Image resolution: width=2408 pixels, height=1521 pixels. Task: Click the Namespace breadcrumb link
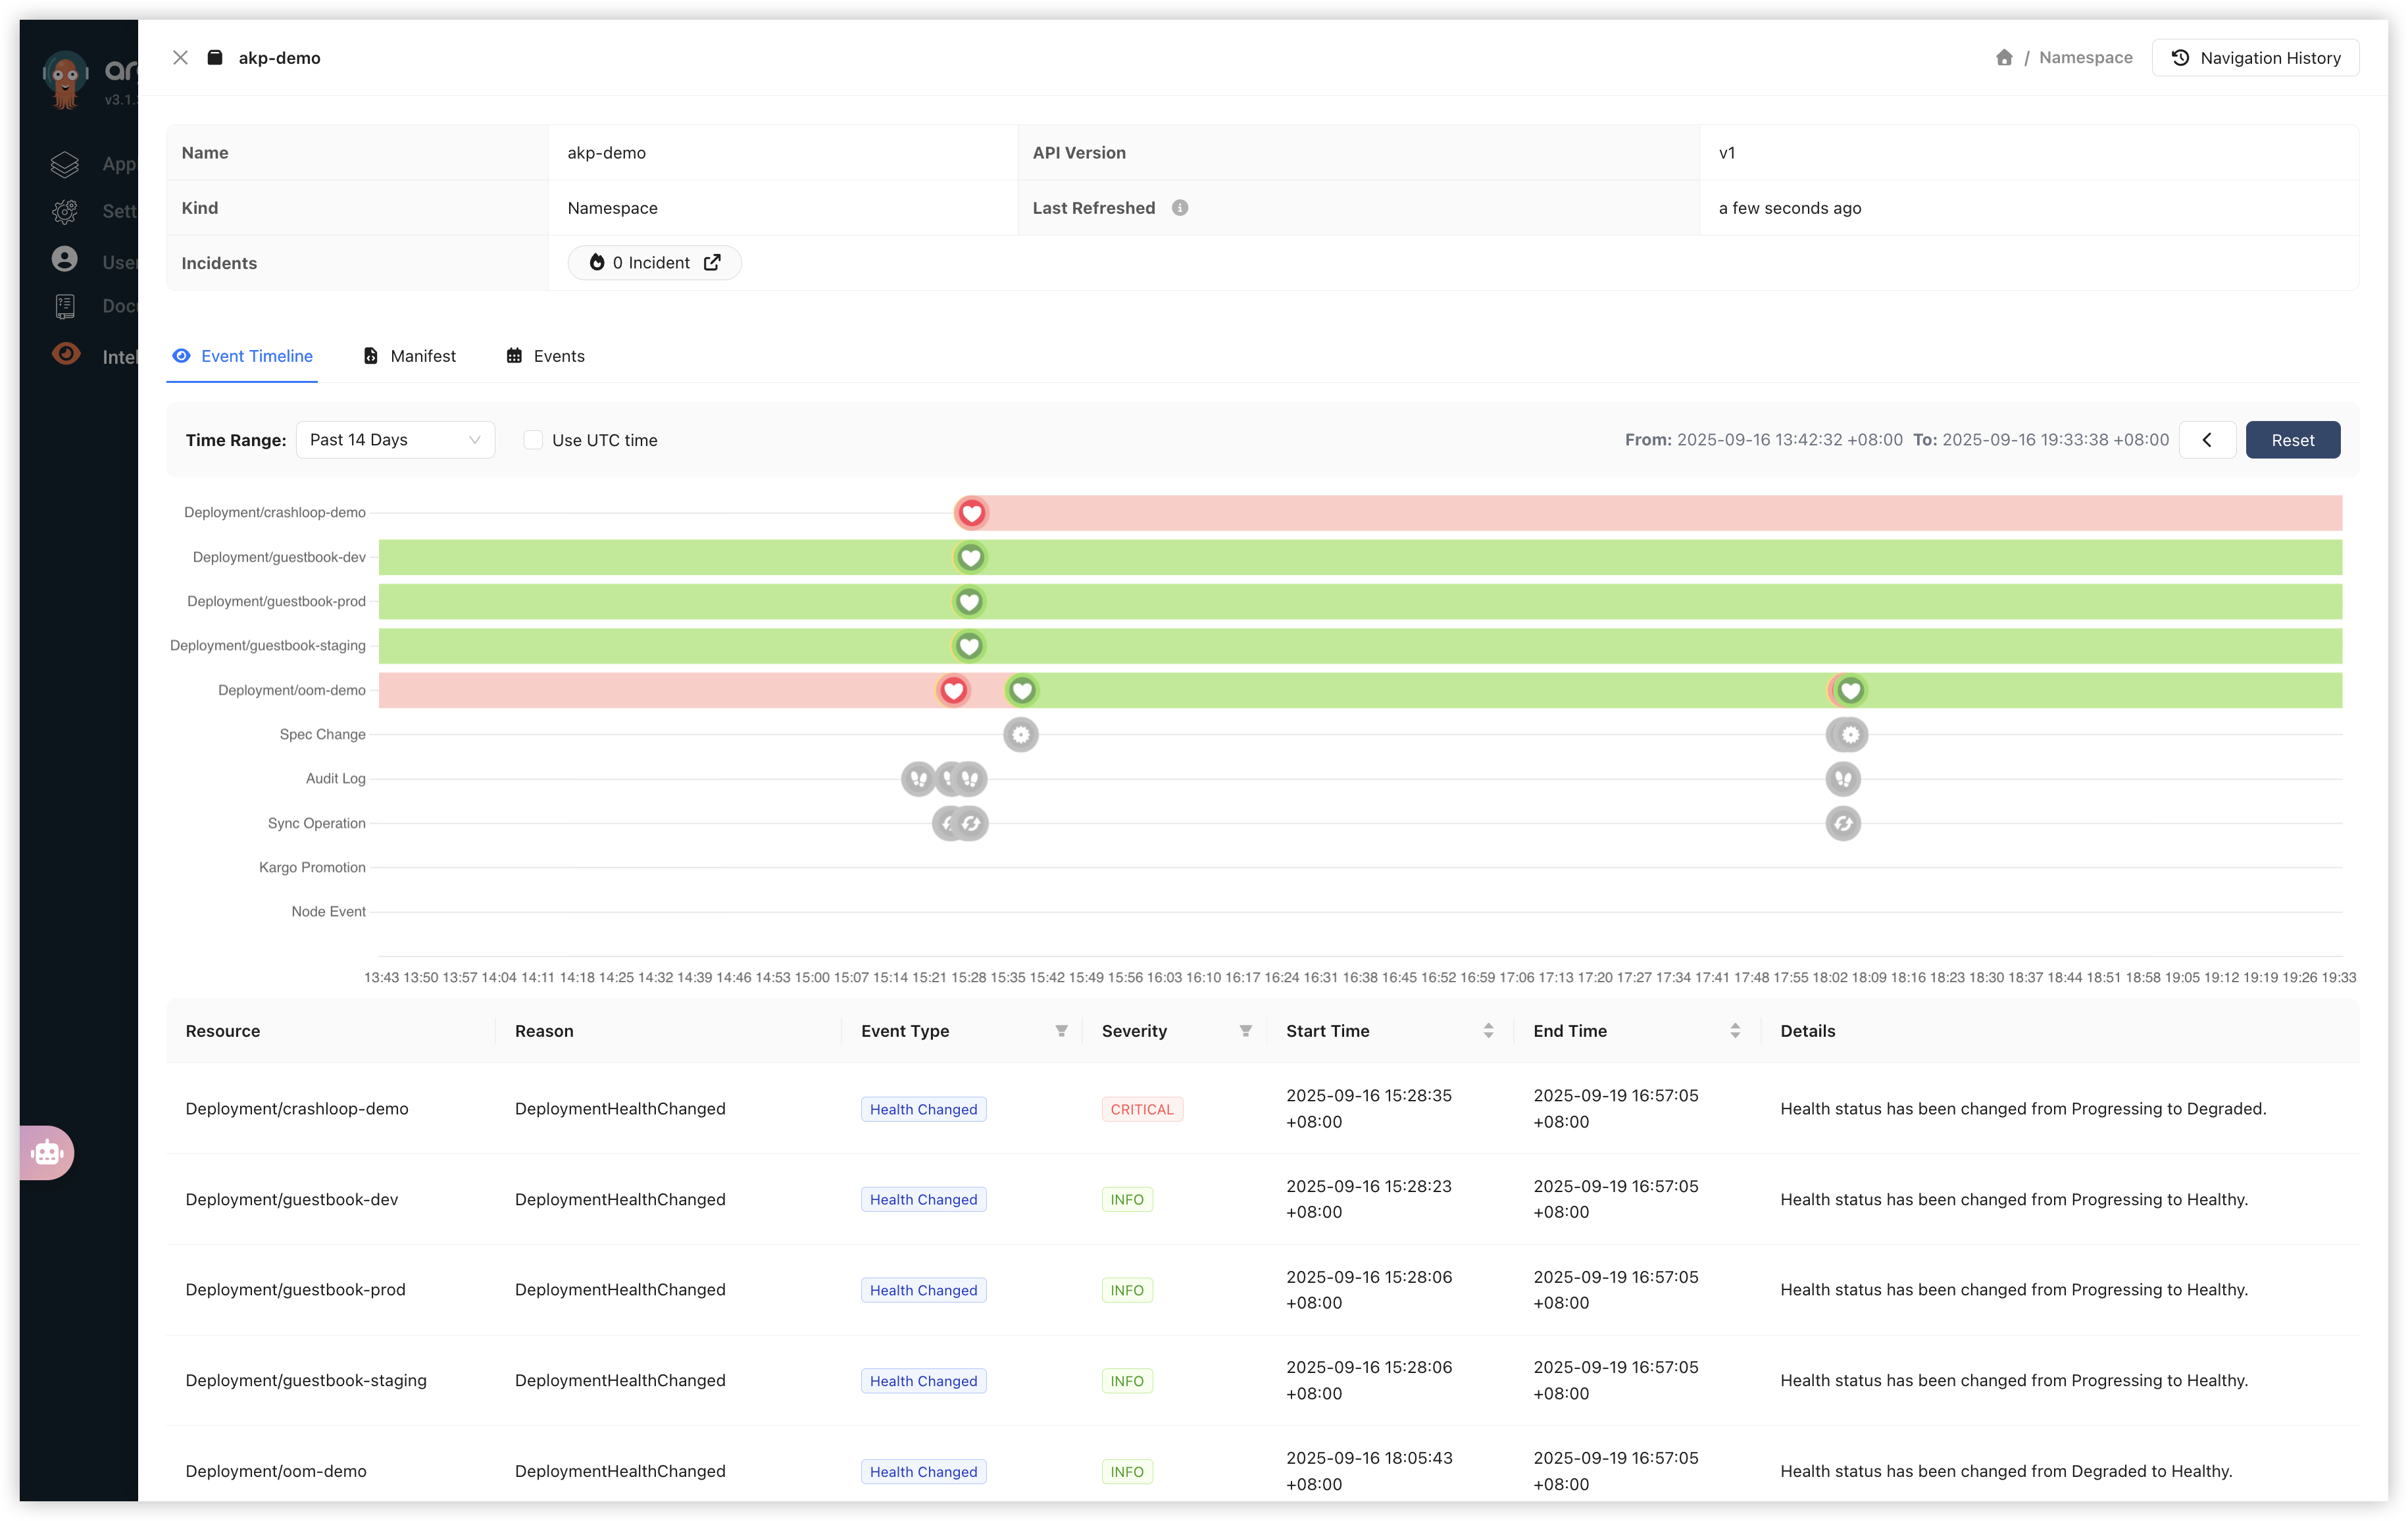point(2085,58)
